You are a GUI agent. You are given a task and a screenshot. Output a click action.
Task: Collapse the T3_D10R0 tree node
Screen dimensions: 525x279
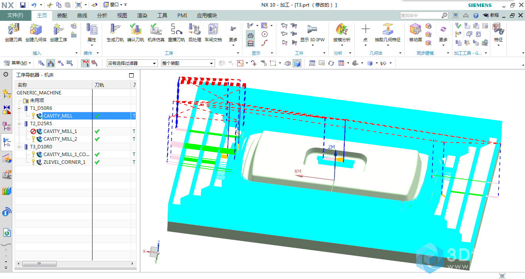(19, 146)
